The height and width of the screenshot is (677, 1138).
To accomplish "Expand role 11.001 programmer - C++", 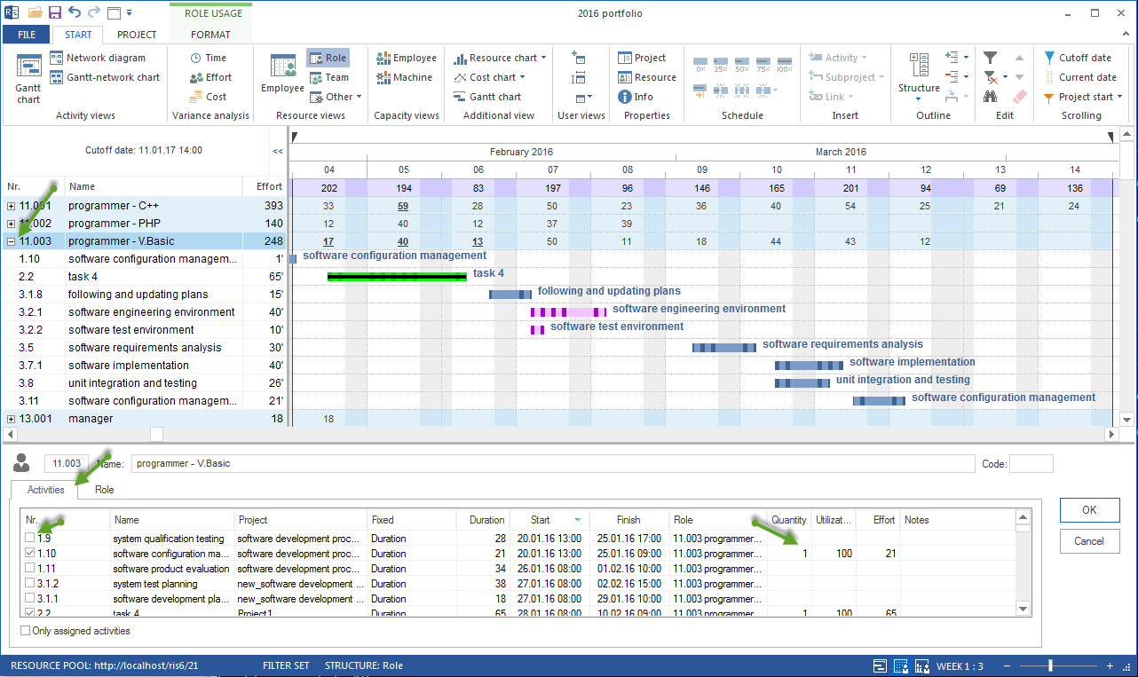I will pos(11,206).
